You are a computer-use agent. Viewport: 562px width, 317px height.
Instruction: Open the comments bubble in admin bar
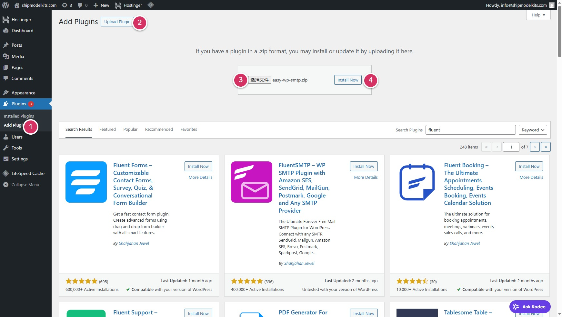click(82, 5)
